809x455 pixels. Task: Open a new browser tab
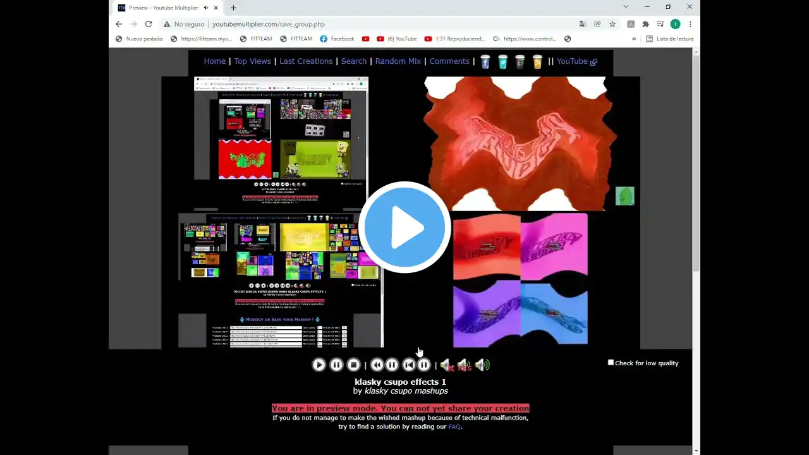click(233, 8)
